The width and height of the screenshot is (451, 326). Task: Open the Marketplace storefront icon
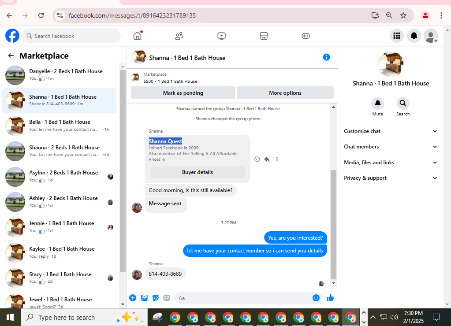[x=264, y=36]
